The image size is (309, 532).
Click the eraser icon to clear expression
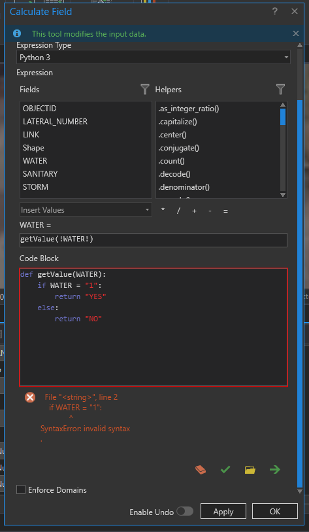click(201, 470)
